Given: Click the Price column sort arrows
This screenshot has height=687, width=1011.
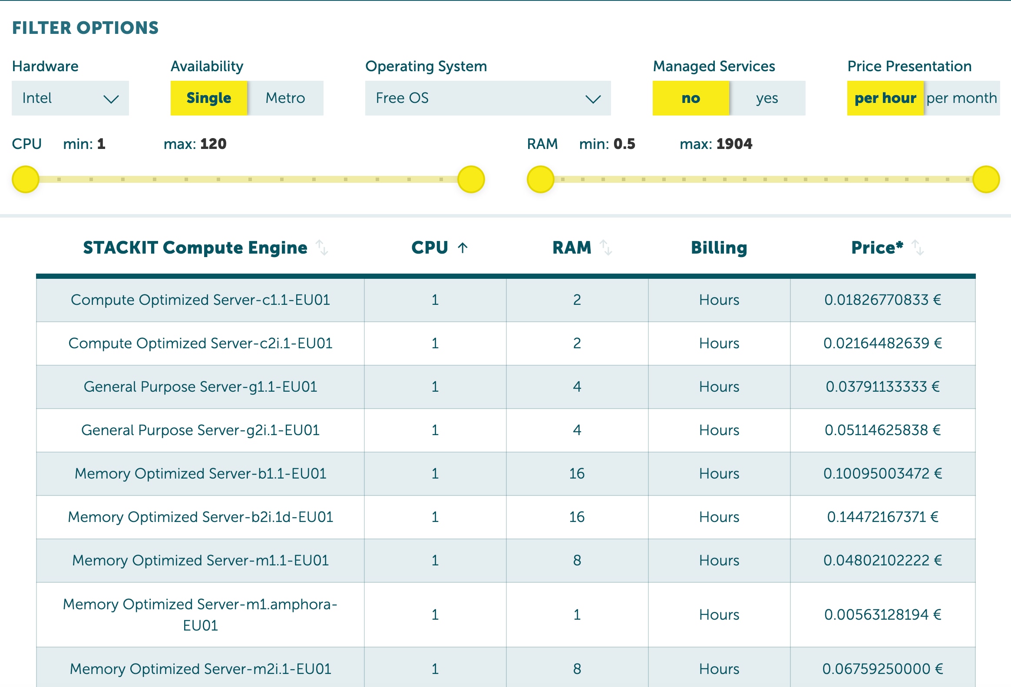Looking at the screenshot, I should point(918,248).
